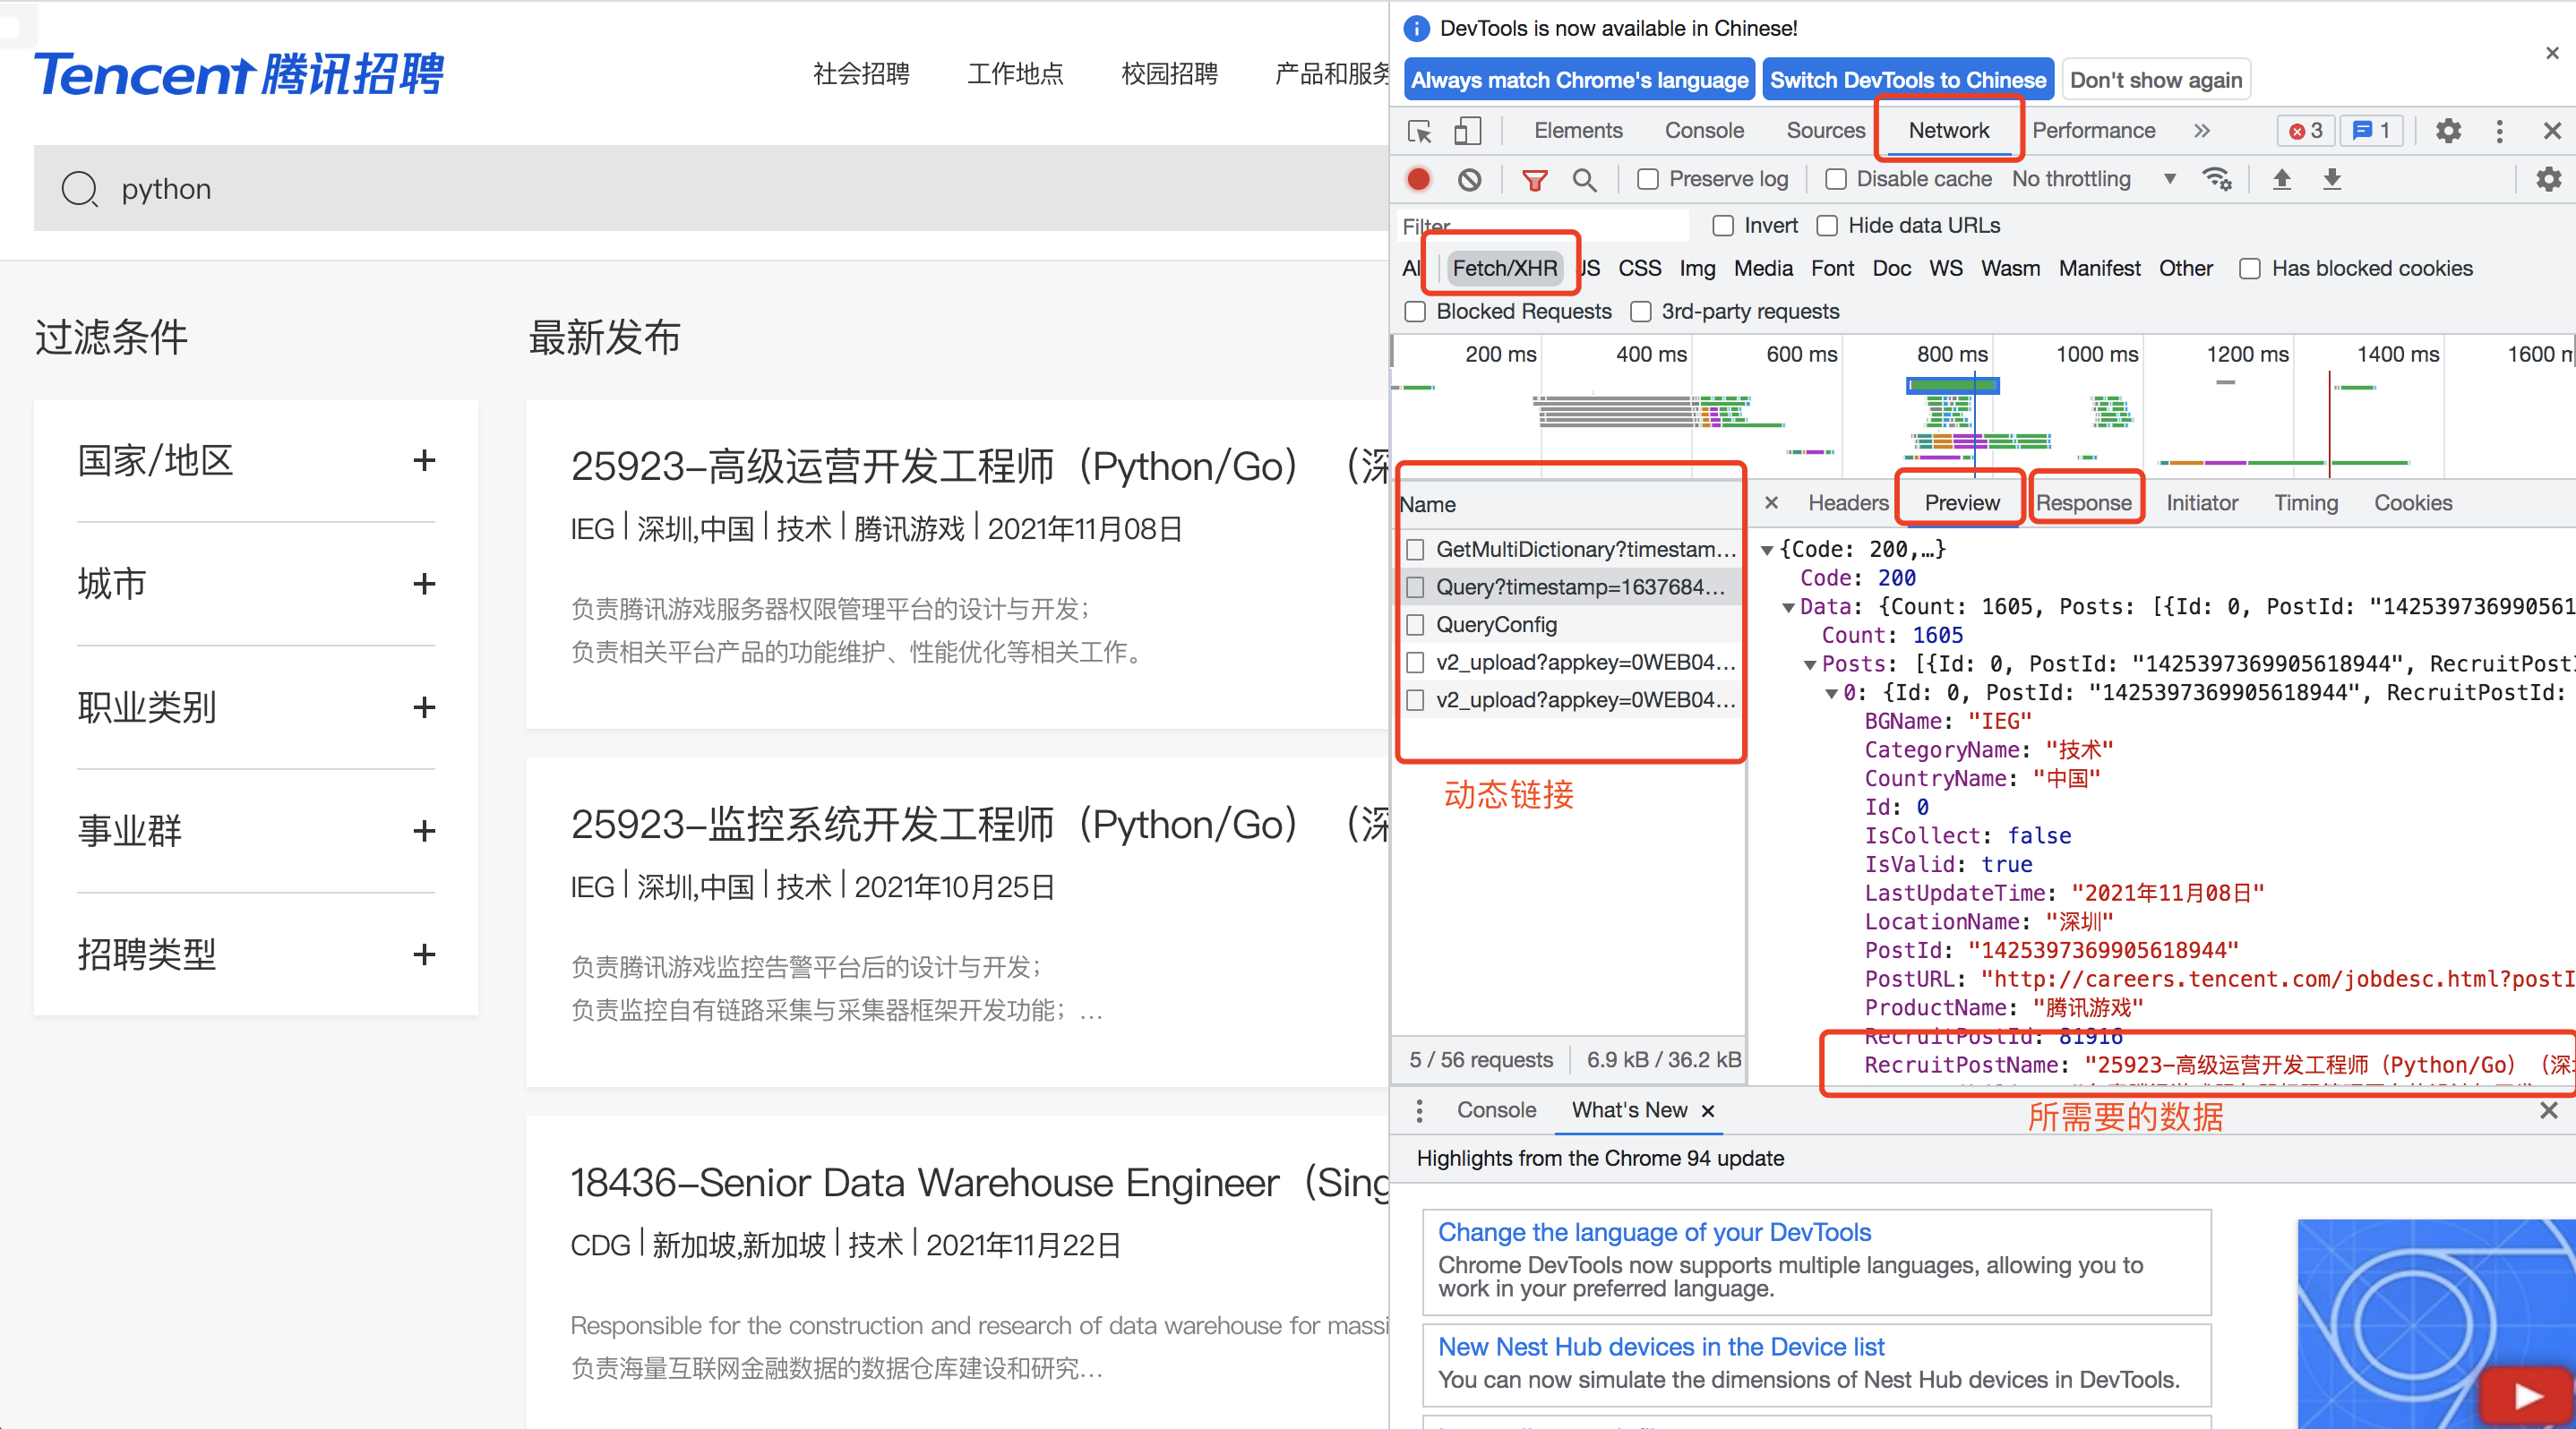Click the network Filter text field
The image size is (2576, 1429).
[1543, 226]
